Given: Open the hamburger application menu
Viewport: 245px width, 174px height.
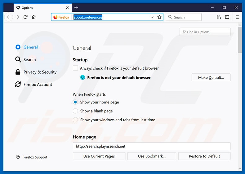Looking at the screenshot, I should tap(237, 17).
